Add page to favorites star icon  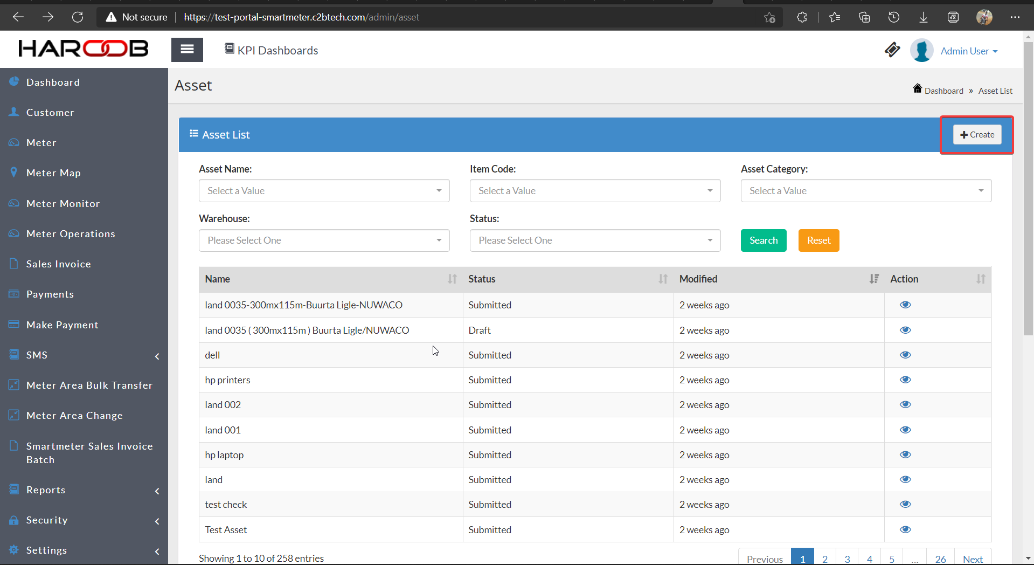click(769, 17)
